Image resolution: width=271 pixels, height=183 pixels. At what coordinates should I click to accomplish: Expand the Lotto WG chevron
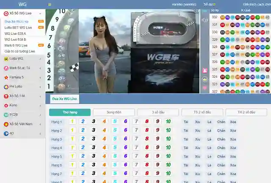click(x=40, y=59)
